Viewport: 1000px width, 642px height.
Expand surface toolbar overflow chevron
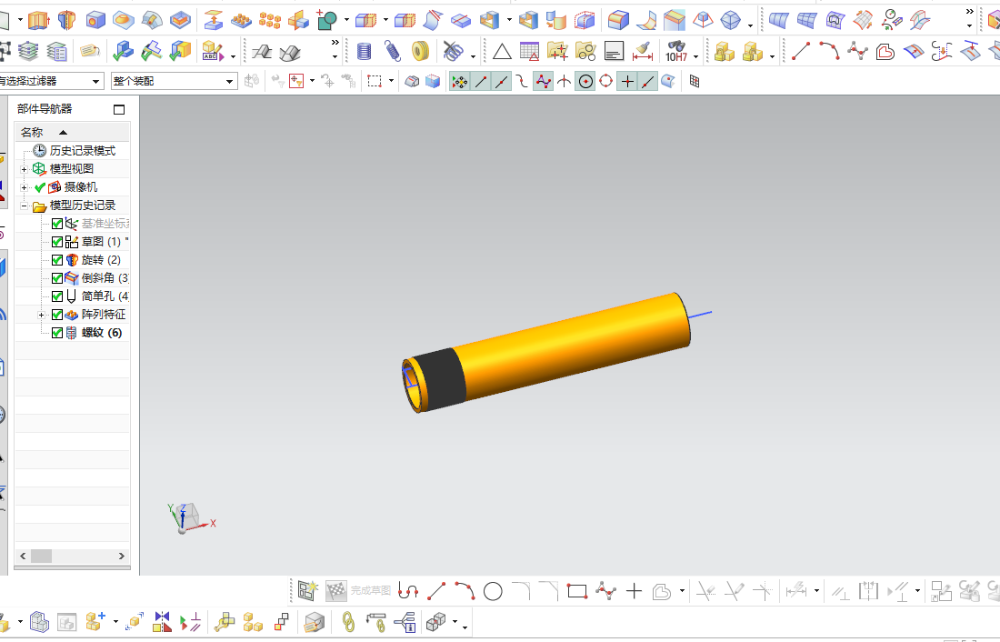click(969, 12)
